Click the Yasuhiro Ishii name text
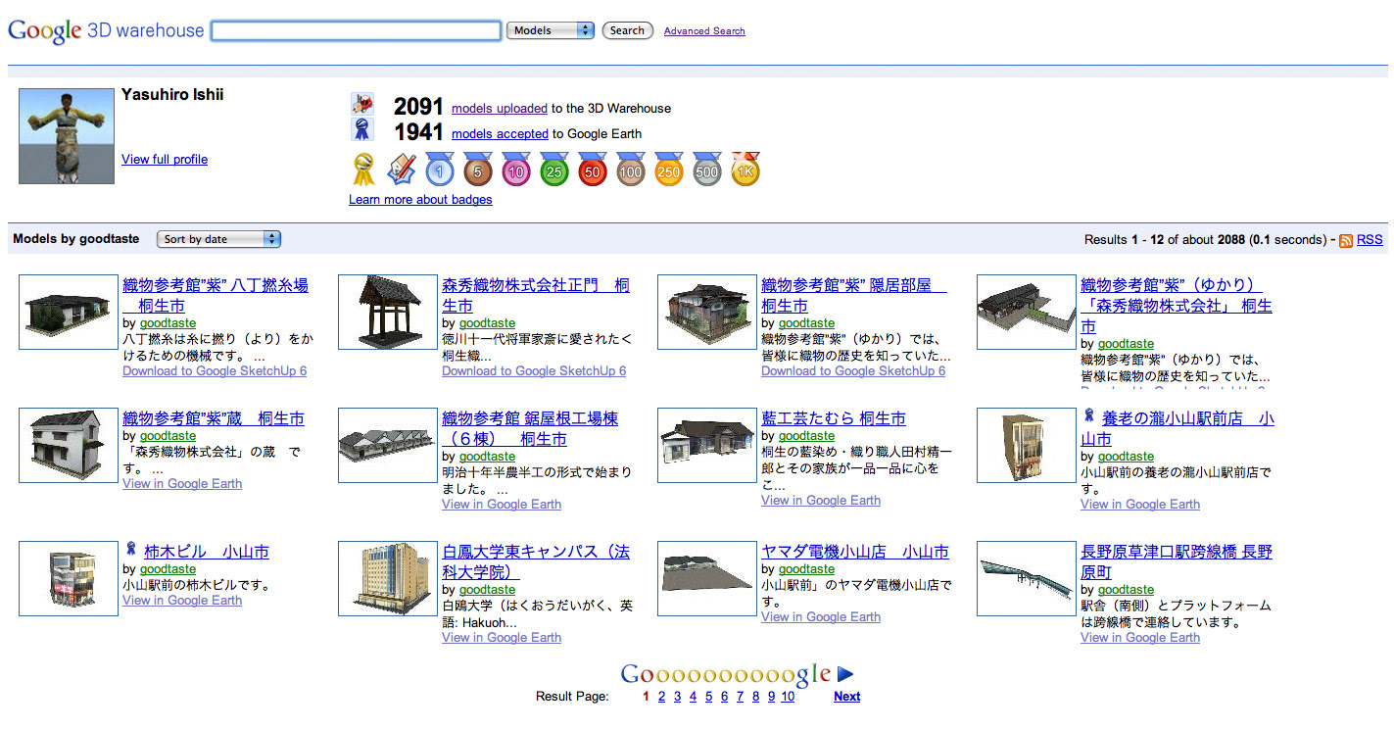The width and height of the screenshot is (1394, 730). pos(172,95)
